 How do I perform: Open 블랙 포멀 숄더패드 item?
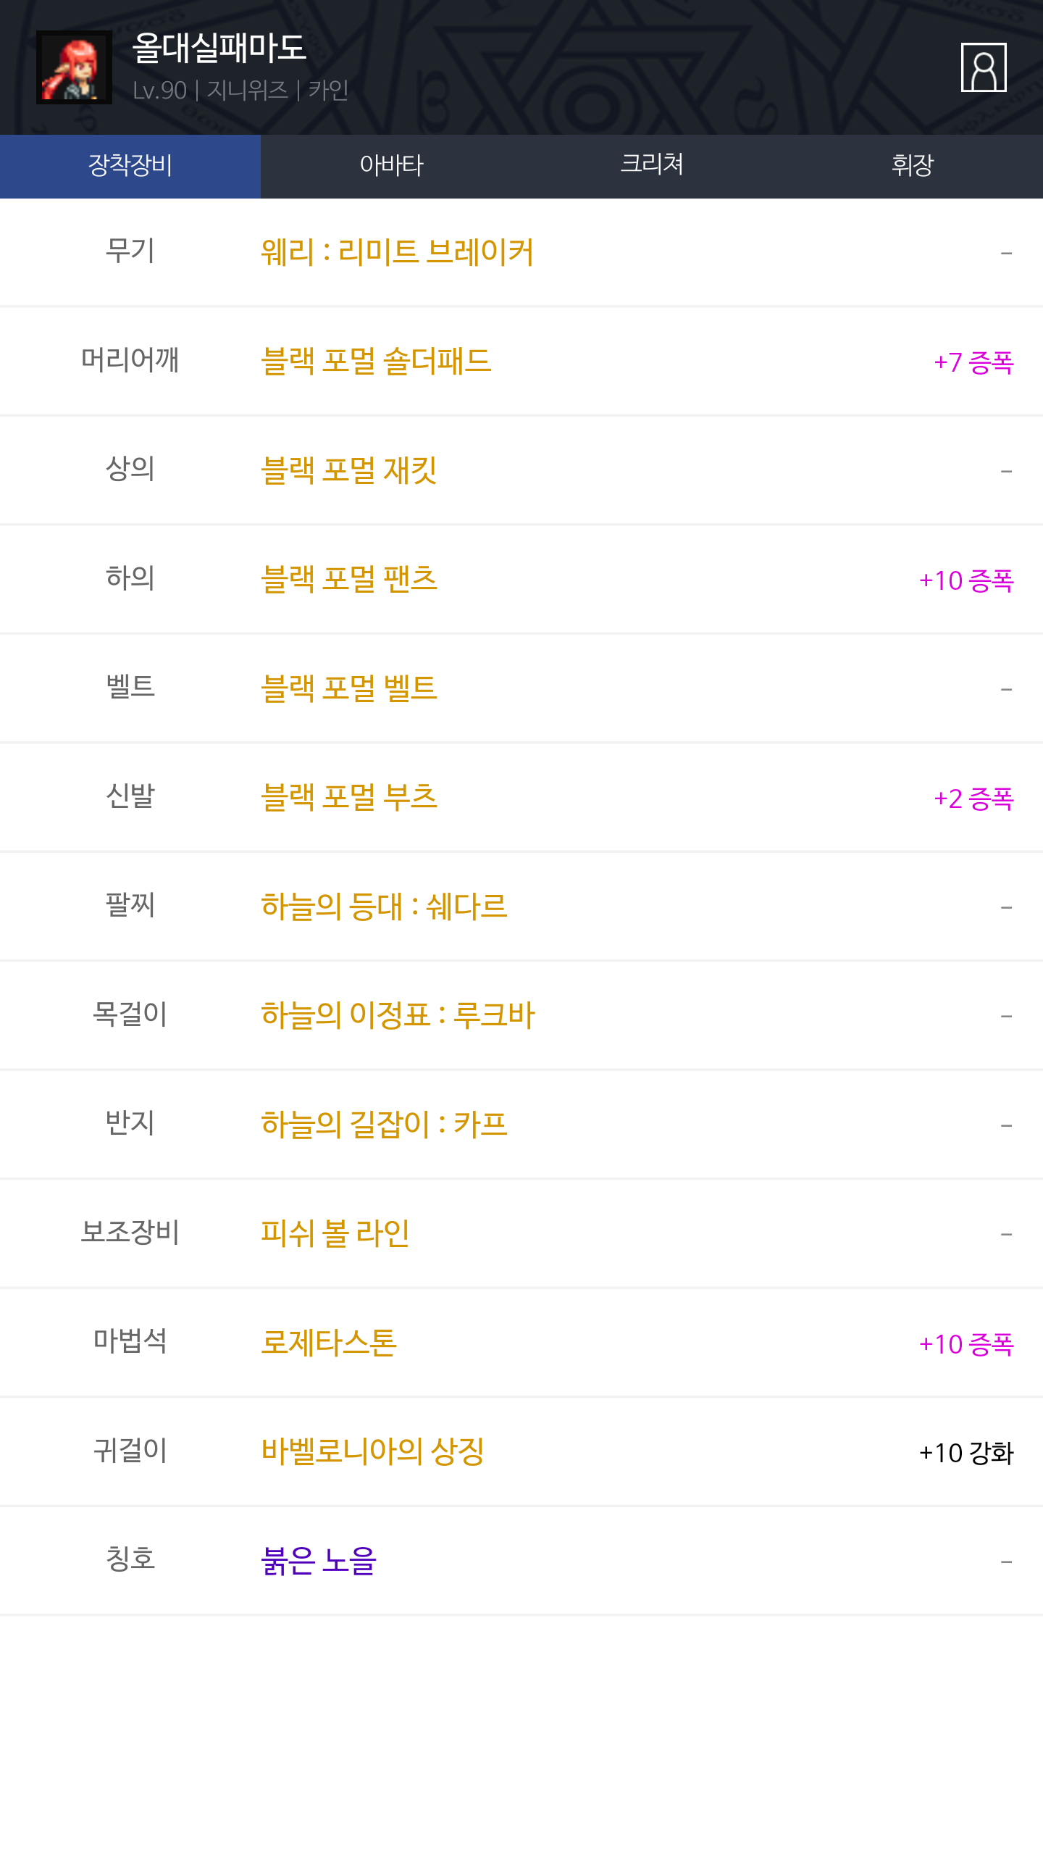(x=376, y=361)
